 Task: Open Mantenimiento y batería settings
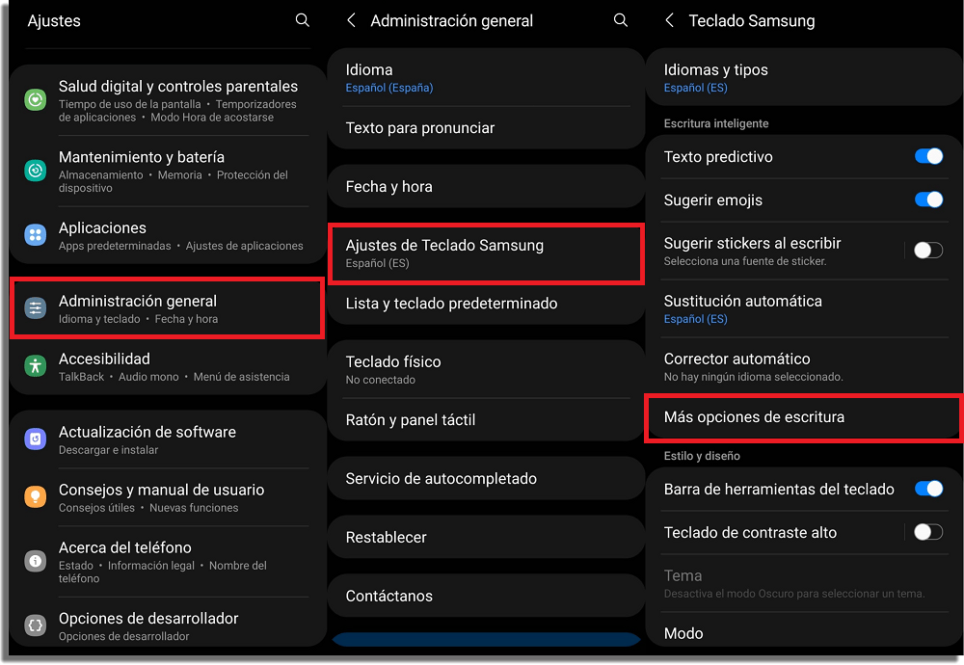pyautogui.click(x=167, y=171)
